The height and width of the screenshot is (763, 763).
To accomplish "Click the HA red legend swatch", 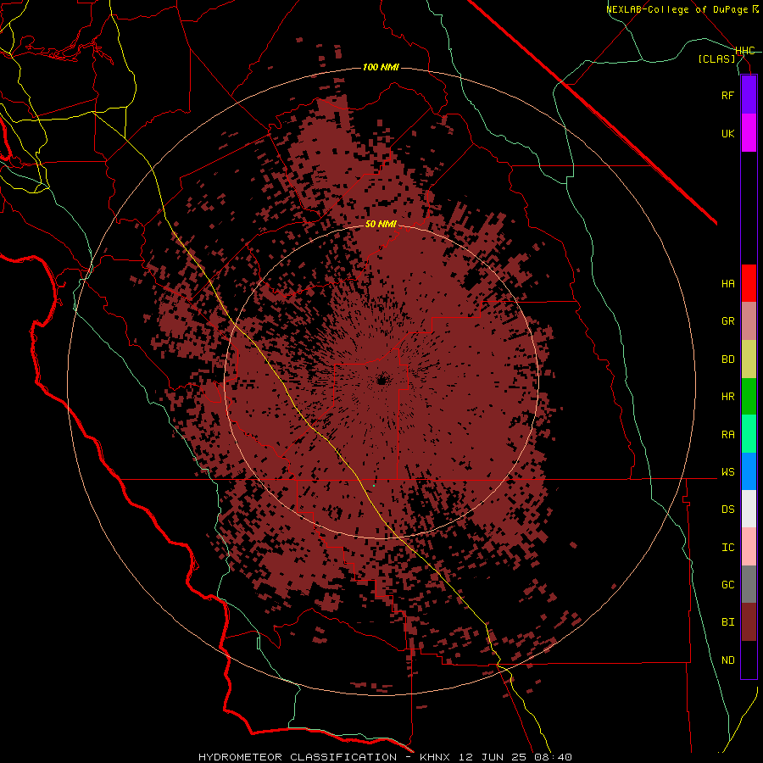I will click(749, 283).
